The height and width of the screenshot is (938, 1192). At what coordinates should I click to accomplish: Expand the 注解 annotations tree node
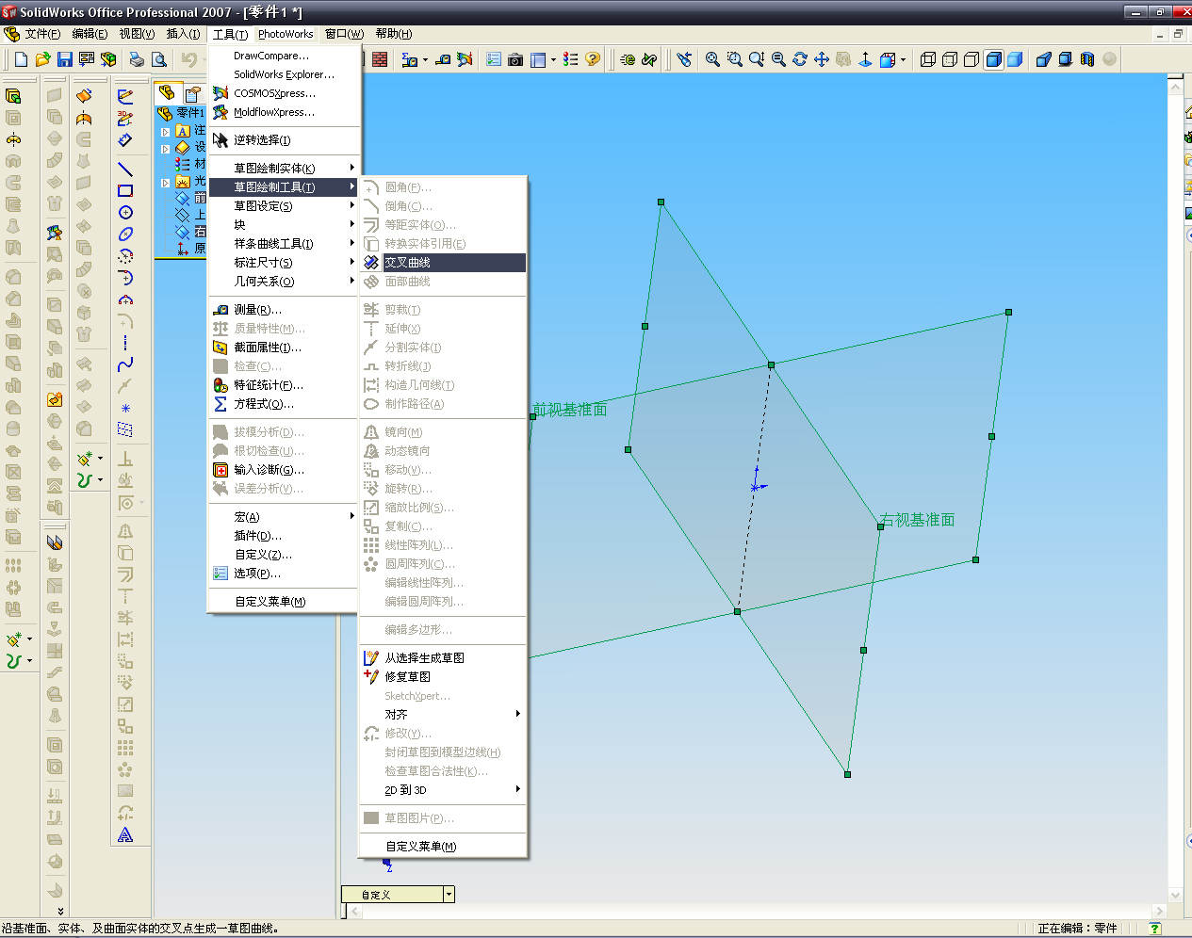[x=166, y=132]
